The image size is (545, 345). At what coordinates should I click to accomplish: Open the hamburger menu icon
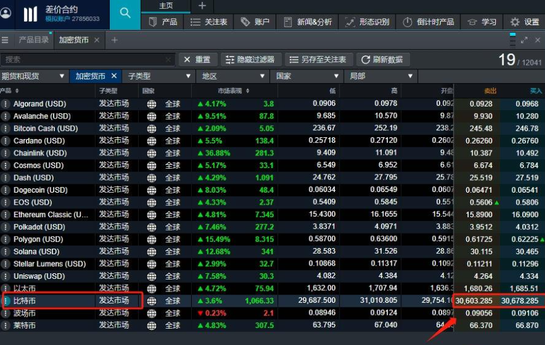pos(5,40)
